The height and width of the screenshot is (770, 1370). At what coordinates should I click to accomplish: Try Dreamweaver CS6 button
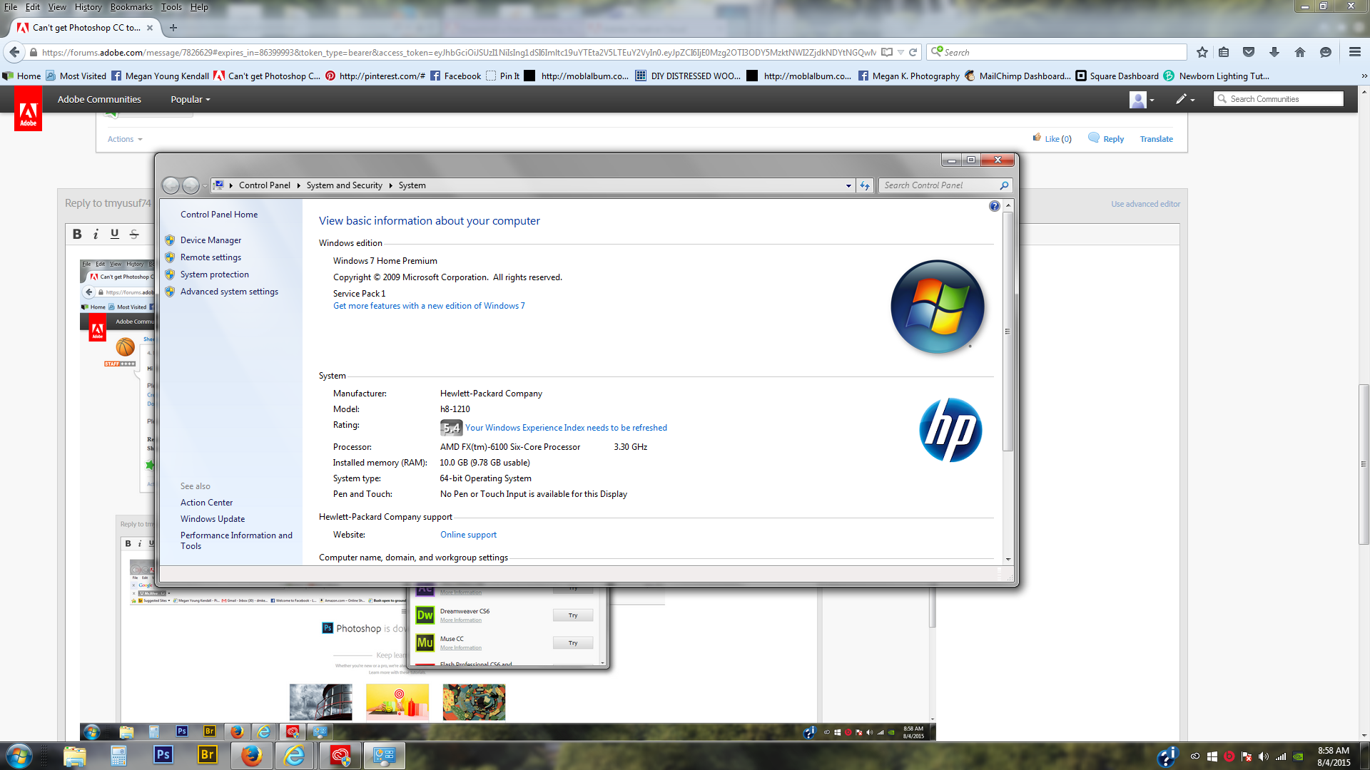pos(573,615)
